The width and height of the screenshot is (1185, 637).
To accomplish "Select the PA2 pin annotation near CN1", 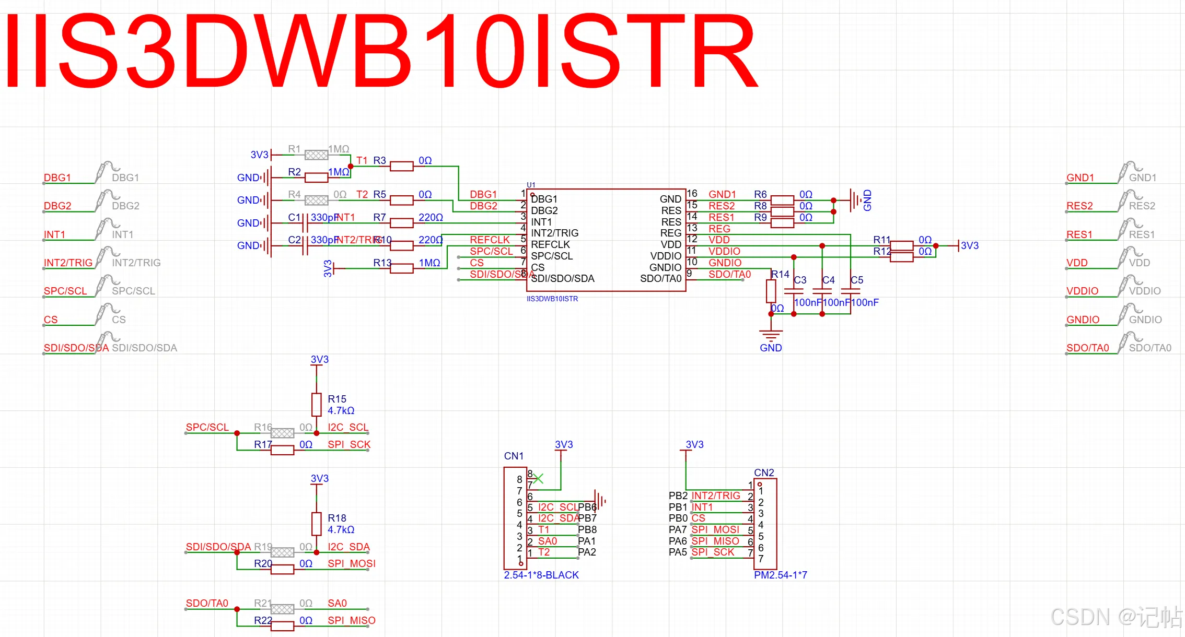I will (x=587, y=552).
